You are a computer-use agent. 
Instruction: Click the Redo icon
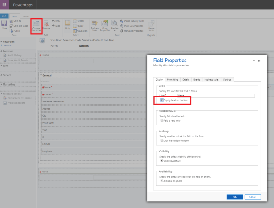click(x=53, y=26)
